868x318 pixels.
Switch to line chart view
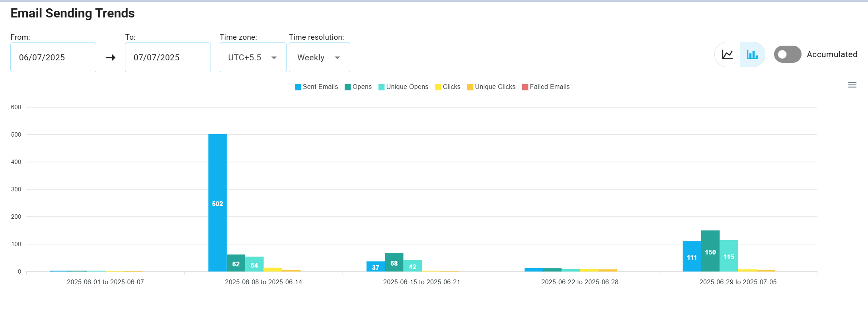pos(728,54)
